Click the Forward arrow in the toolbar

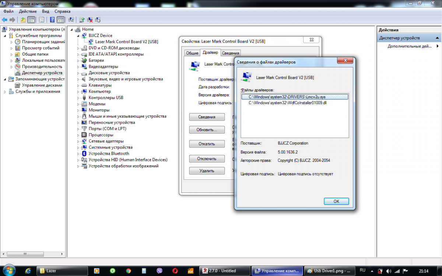click(x=13, y=20)
